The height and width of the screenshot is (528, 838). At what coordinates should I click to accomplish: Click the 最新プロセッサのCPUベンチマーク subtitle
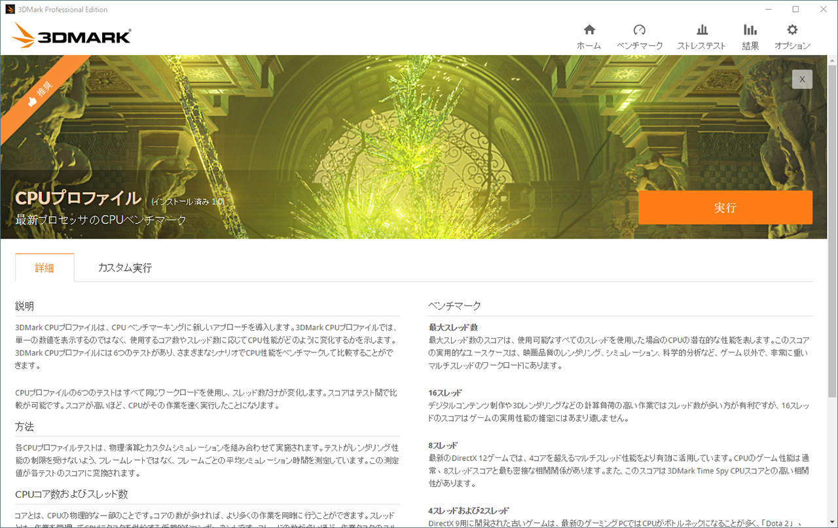point(101,220)
